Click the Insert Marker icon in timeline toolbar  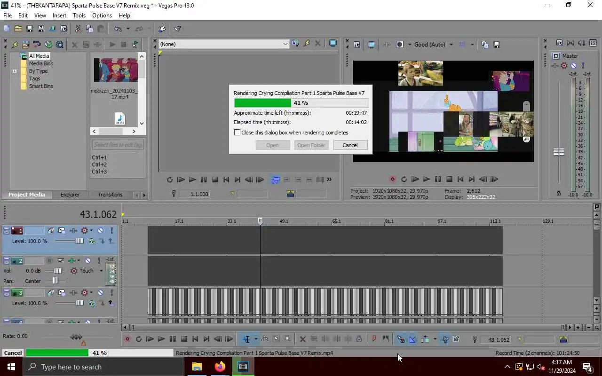pyautogui.click(x=374, y=339)
